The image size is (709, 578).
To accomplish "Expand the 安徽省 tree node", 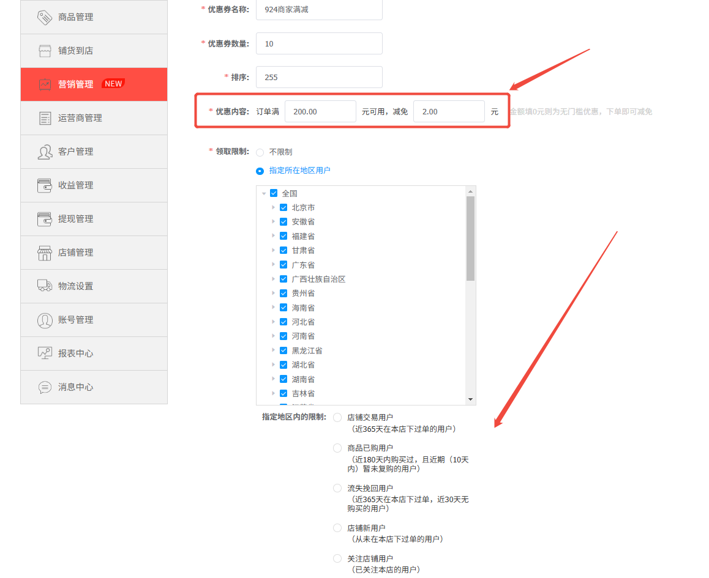I will pyautogui.click(x=274, y=221).
